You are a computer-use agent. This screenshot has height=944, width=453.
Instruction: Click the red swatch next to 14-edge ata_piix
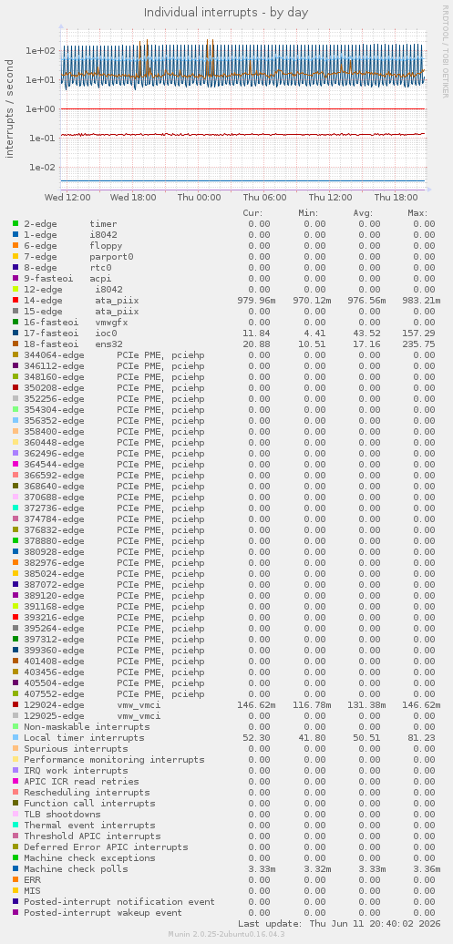click(x=15, y=301)
